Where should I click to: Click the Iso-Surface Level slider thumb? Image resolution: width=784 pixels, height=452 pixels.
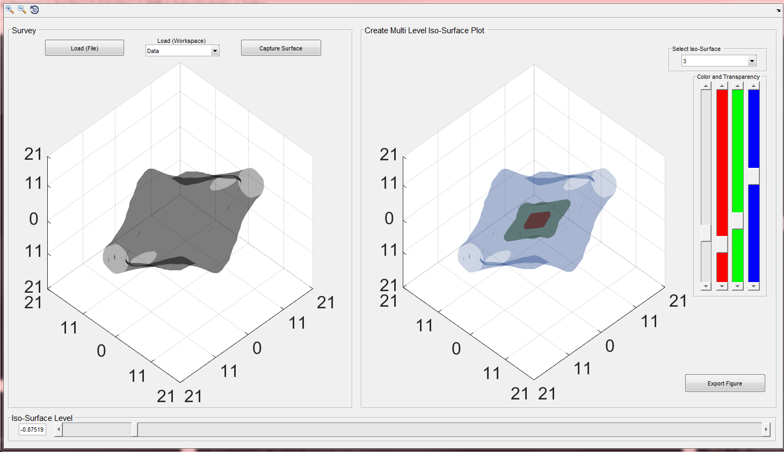(x=135, y=429)
